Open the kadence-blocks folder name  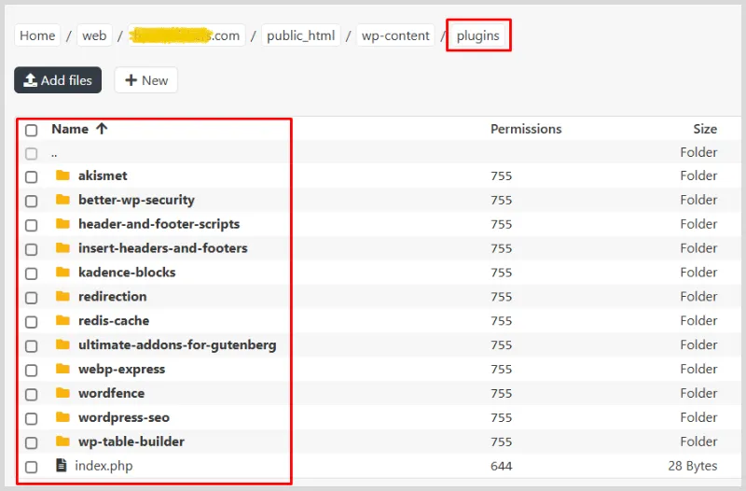[x=127, y=272]
